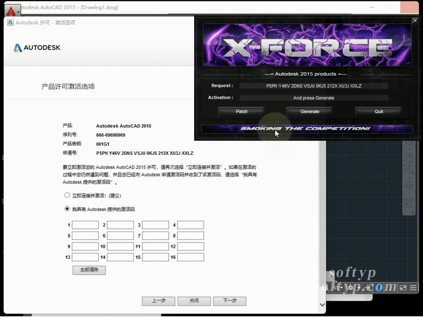Select the Pan hand tool in navigation bar

(x=409, y=157)
